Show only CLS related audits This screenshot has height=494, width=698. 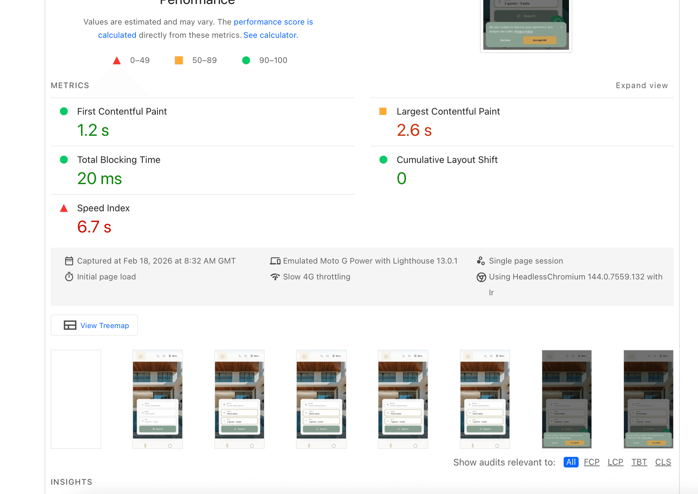click(663, 462)
